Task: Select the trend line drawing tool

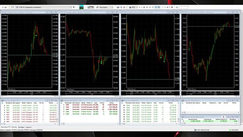Action: [x=163, y=7]
